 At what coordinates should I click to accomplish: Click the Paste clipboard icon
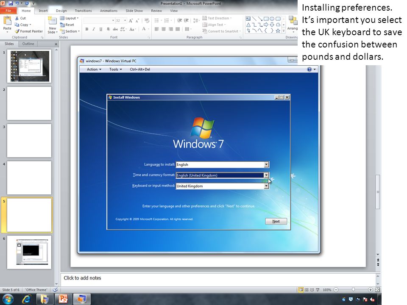click(x=7, y=21)
